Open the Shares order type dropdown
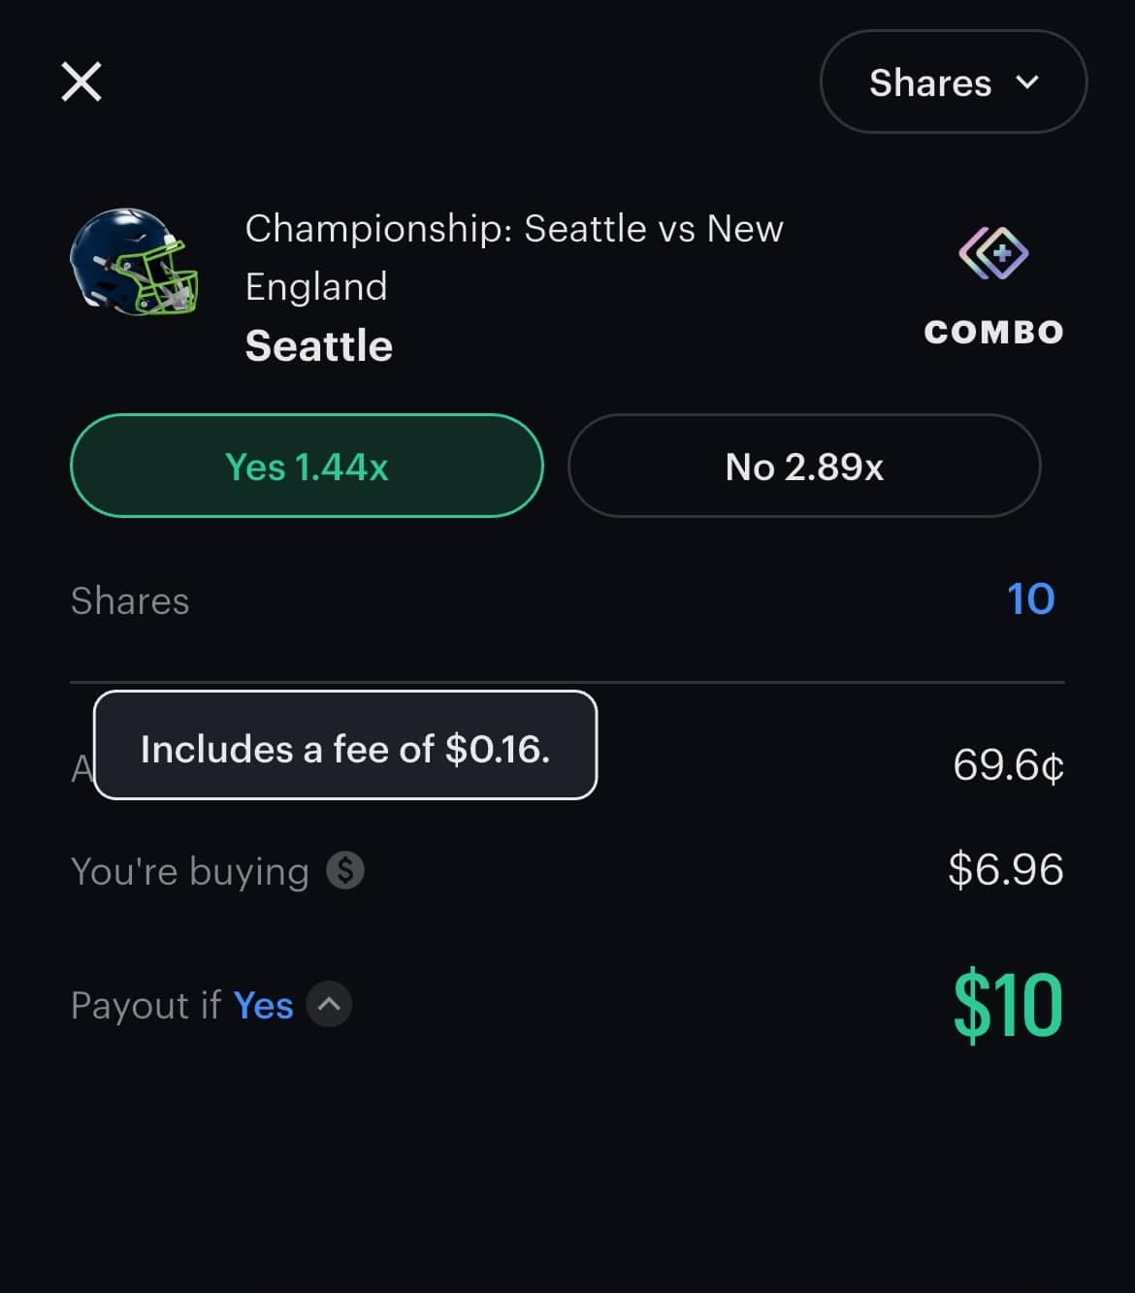The width and height of the screenshot is (1135, 1293). point(953,82)
